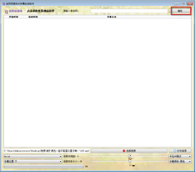This screenshot has height=172, width=195.
Task: Minimize the subtitle software window
Action: 177,4
